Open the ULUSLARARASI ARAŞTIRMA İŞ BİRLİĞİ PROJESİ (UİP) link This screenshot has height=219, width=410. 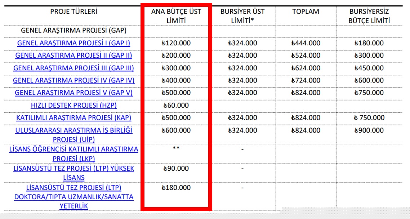74,135
